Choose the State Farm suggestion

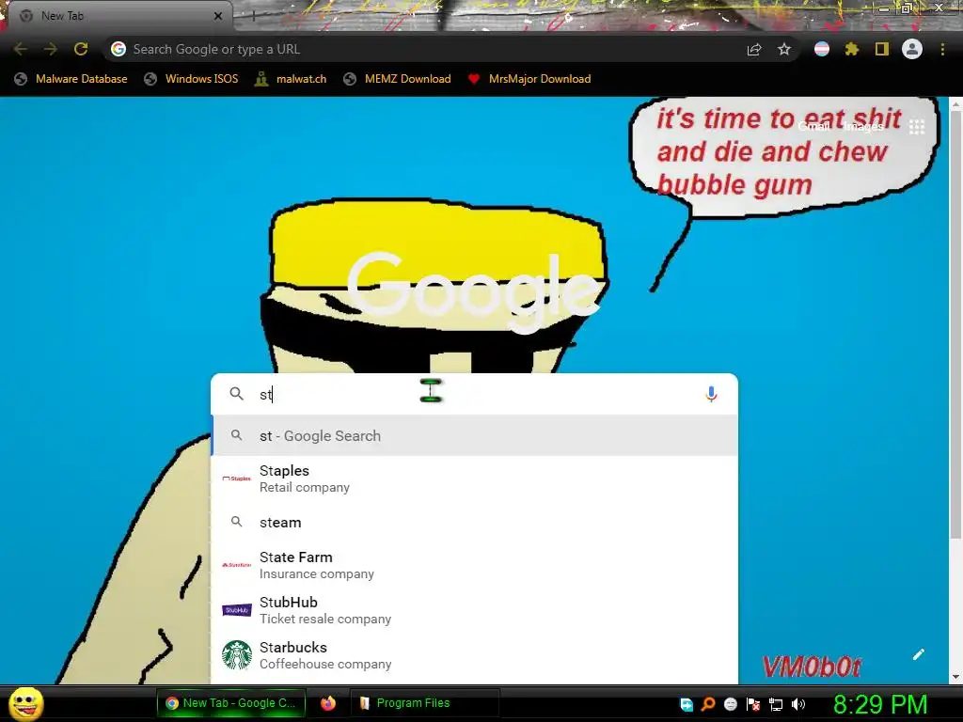[474, 565]
